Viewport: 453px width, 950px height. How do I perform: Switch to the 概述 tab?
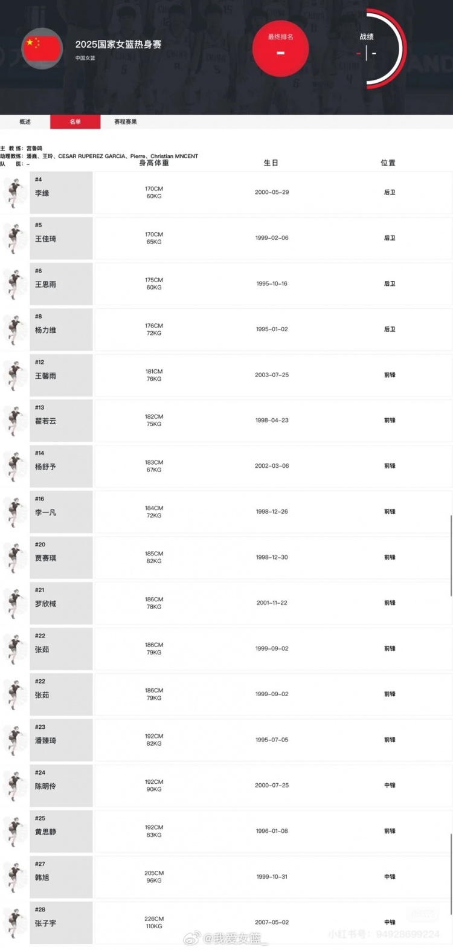pos(25,122)
